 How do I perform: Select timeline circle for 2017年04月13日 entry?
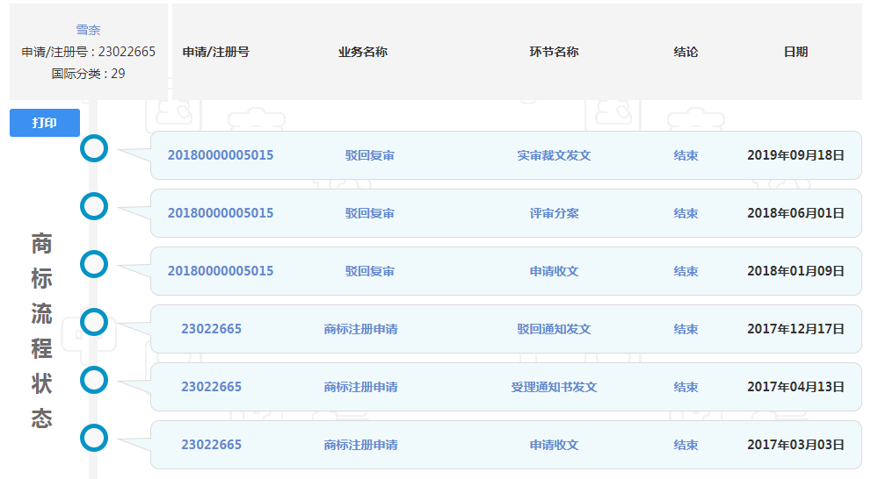[93, 380]
